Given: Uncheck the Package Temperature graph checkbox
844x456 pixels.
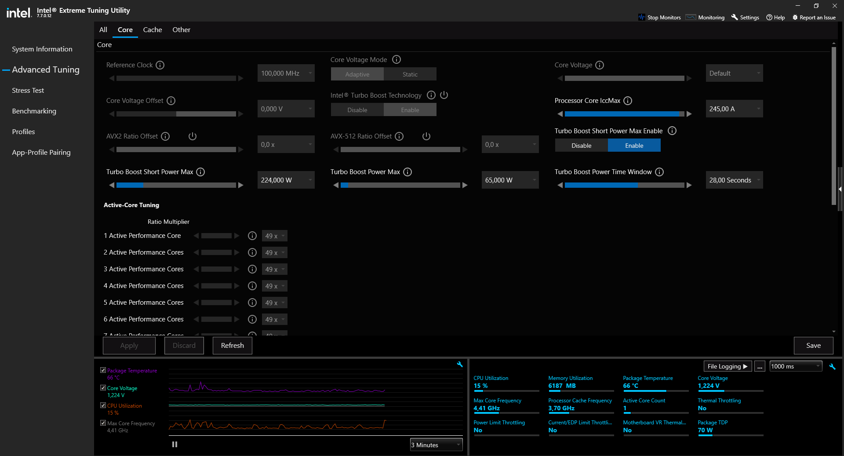Looking at the screenshot, I should click(x=103, y=370).
